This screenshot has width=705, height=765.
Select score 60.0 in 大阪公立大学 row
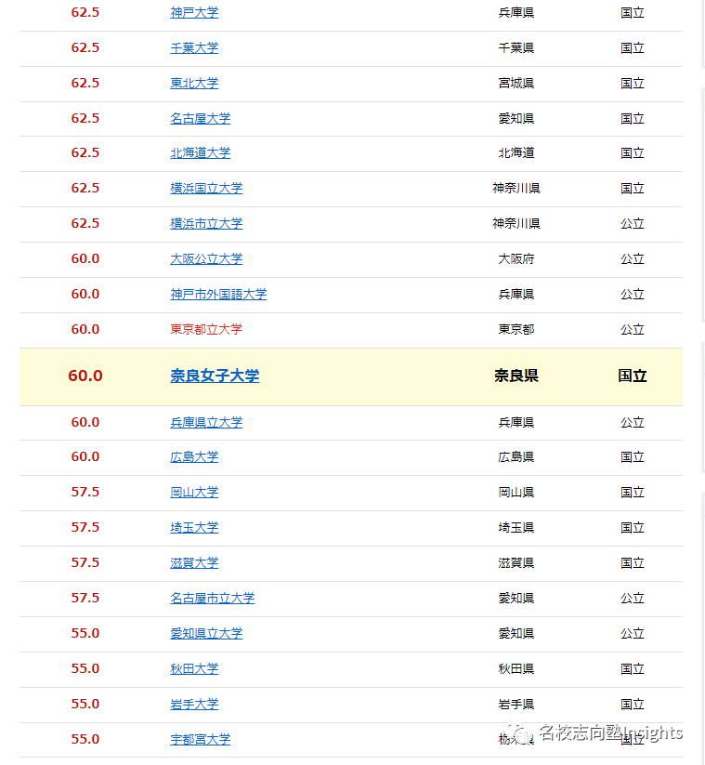(85, 258)
